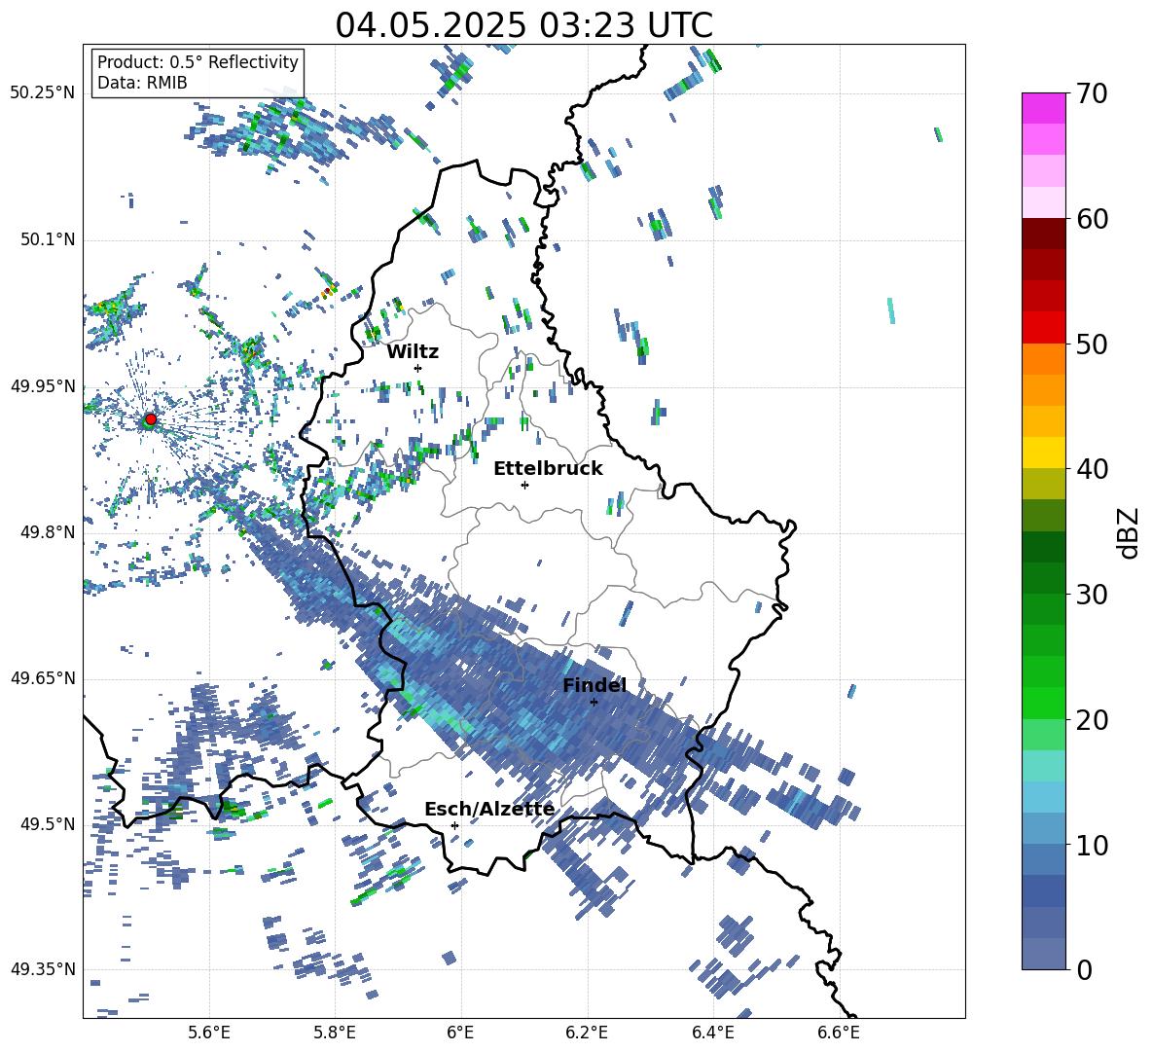The height and width of the screenshot is (1052, 1152).
Task: Select the Esch/Alzette city label
Action: pos(489,809)
